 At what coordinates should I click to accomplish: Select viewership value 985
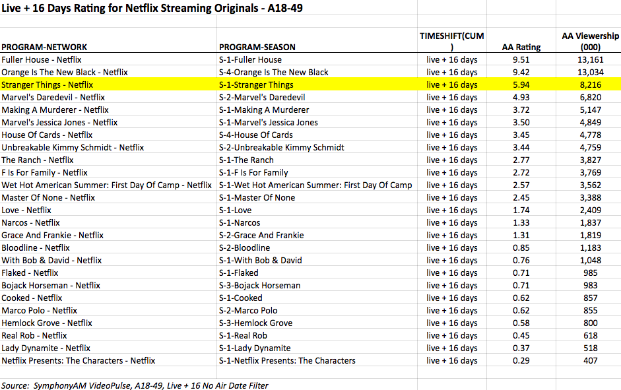pos(590,273)
